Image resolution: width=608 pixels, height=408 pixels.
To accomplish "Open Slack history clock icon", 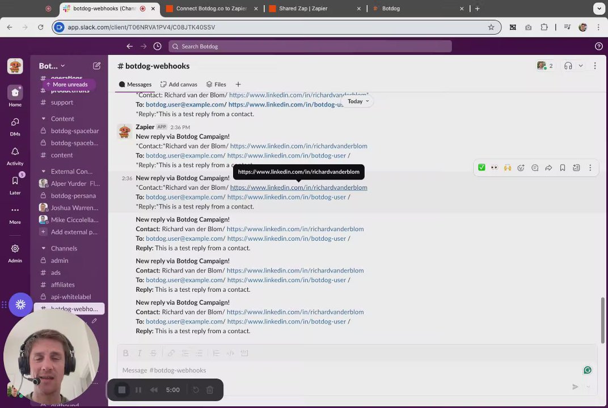I will [x=158, y=46].
